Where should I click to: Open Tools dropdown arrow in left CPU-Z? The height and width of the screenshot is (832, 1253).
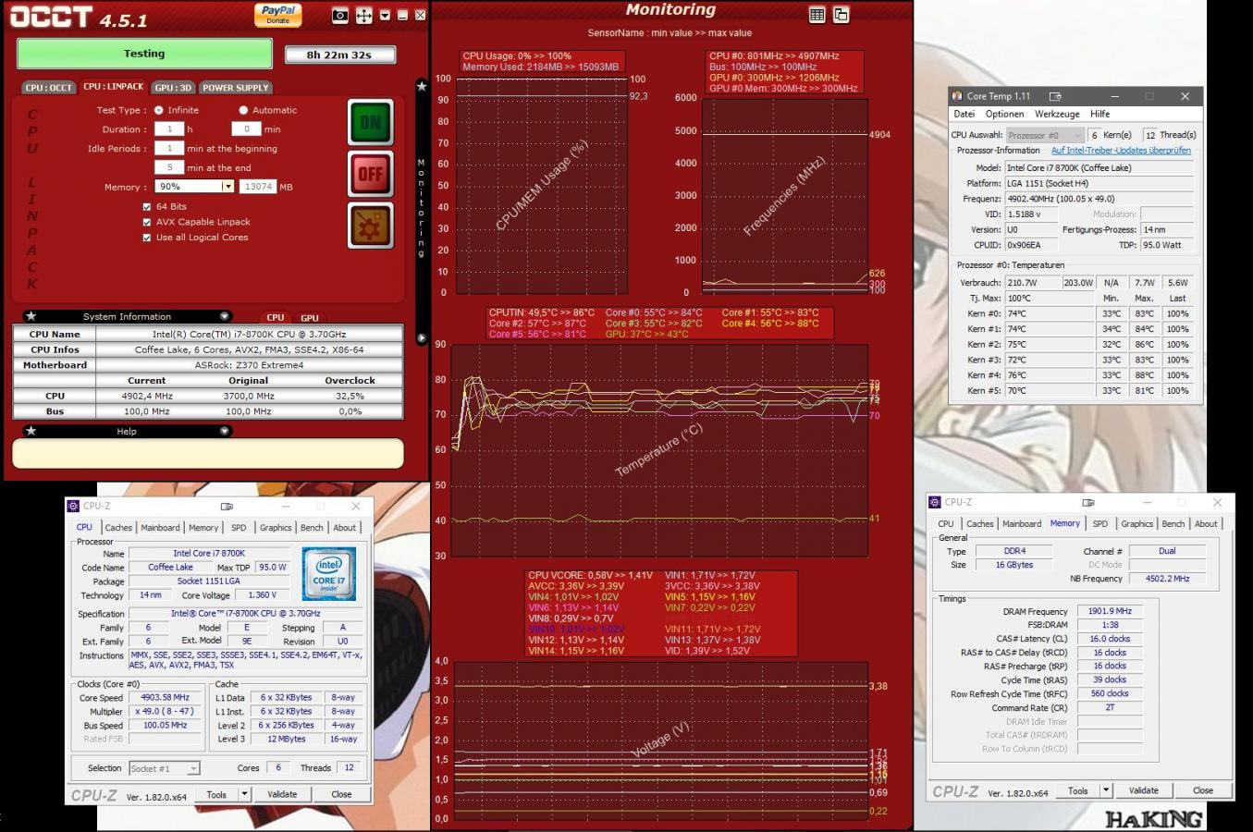pos(244,794)
